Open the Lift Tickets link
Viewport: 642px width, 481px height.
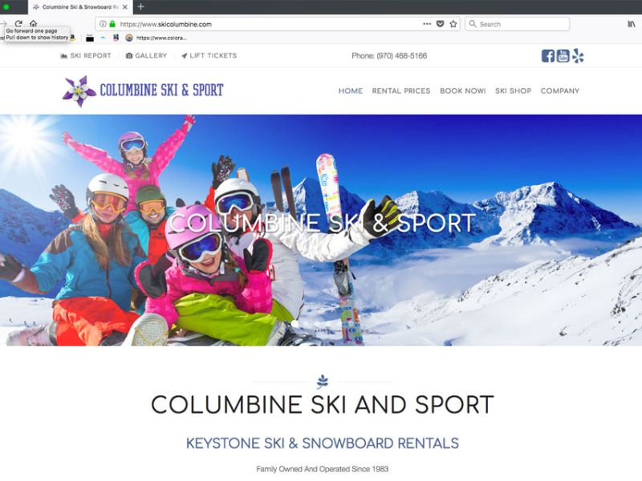point(209,55)
